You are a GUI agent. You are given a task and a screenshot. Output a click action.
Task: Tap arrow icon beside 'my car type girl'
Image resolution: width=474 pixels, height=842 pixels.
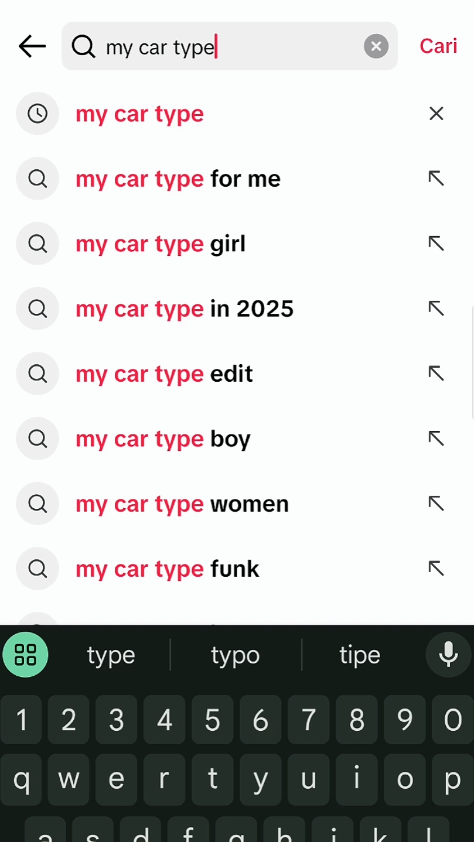pos(437,244)
